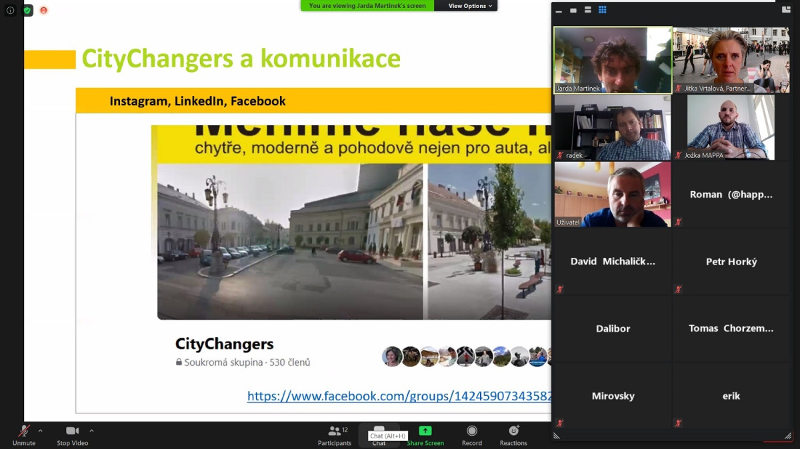Open video options arrow next to Stop Video
This screenshot has height=449, width=800.
[91, 430]
